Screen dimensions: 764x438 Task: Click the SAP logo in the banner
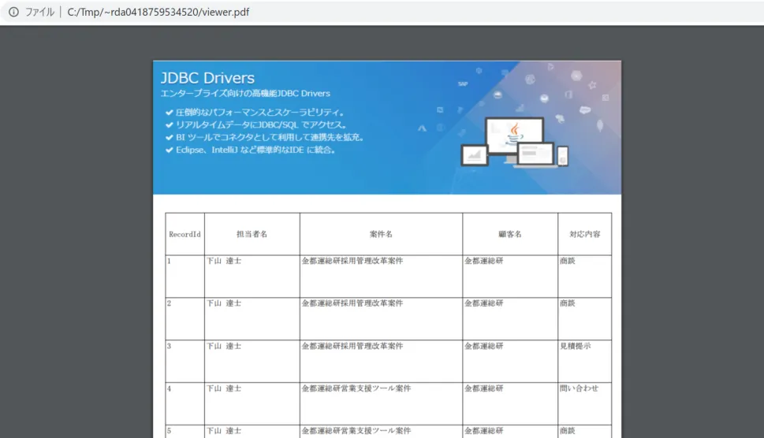(x=463, y=84)
